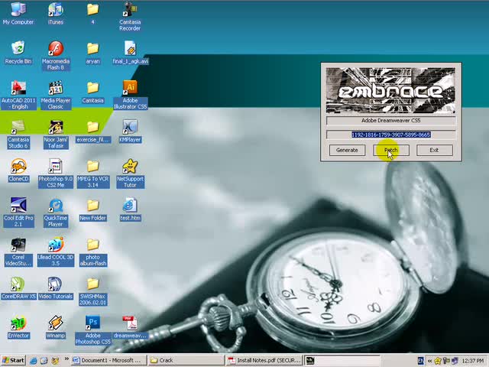This screenshot has height=367, width=489.
Task: Select the Photoshop 9.0 CS2 Me icon
Action: (x=56, y=174)
